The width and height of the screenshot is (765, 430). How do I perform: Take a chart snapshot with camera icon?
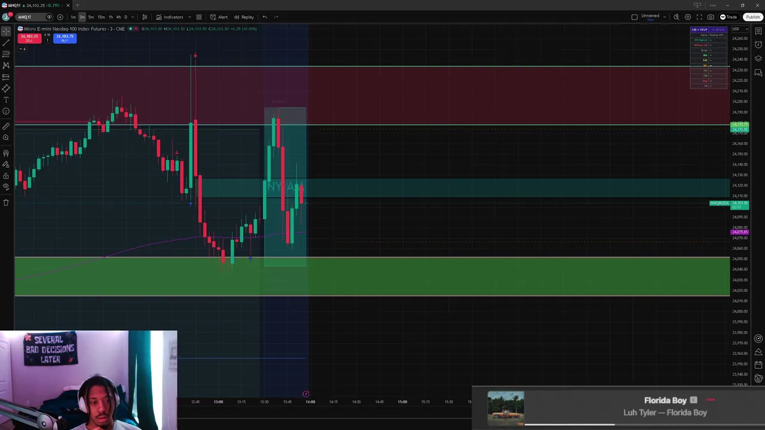pyautogui.click(x=711, y=17)
